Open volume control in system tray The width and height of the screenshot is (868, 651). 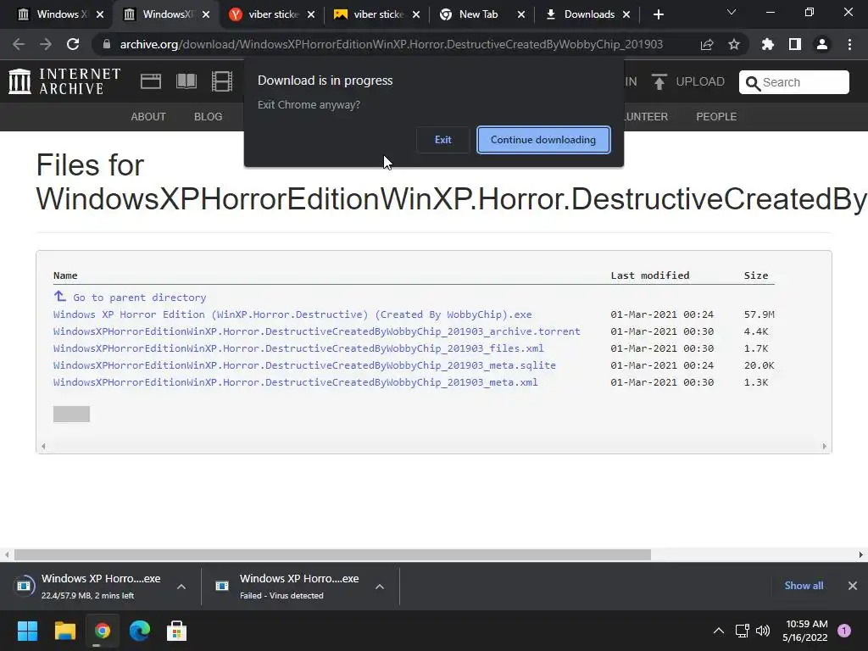tap(763, 631)
